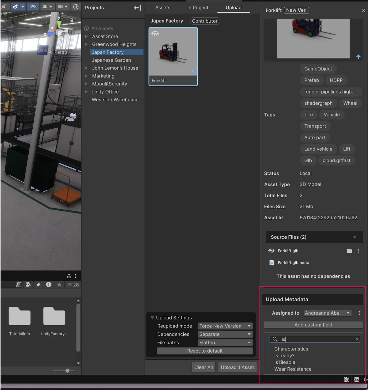Click the glTF icon on Forklift card
Image resolution: width=368 pixels, height=390 pixels.
155,34
